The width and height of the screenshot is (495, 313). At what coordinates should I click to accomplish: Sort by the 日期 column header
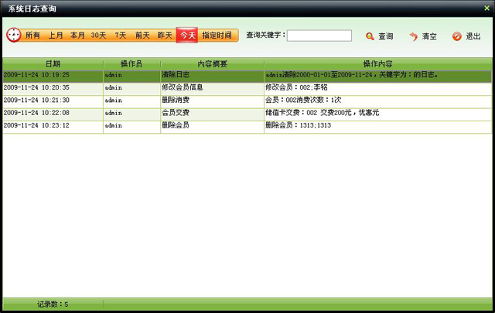(x=53, y=63)
